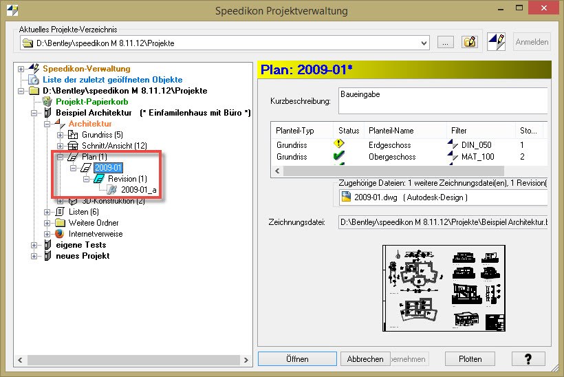Click the yellow folder-lock icon button

click(x=470, y=42)
